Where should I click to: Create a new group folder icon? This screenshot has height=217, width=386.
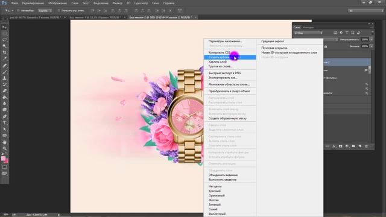point(353,146)
